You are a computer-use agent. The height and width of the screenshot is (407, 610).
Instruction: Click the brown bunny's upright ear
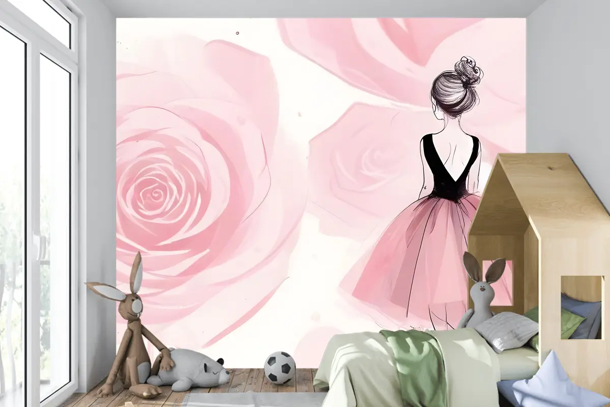[136, 272]
